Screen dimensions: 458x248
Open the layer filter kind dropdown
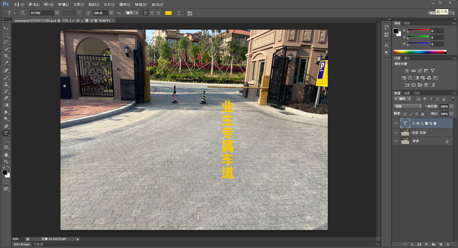402,99
